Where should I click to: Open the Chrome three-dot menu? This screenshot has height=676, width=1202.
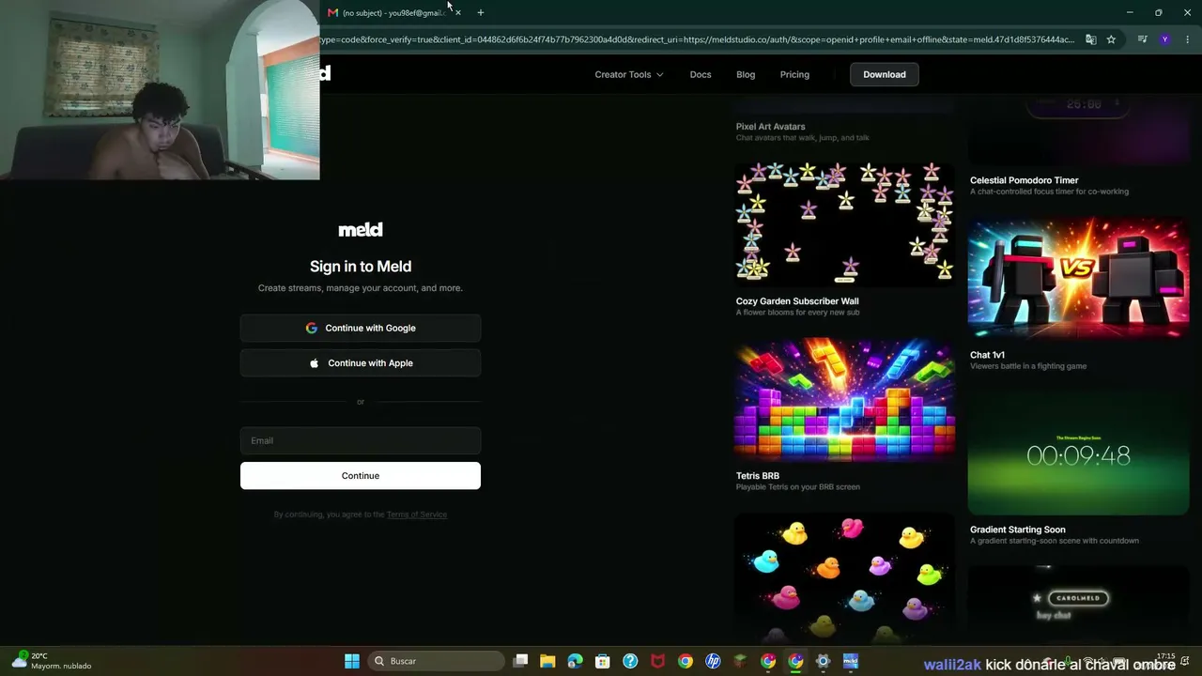[1188, 39]
